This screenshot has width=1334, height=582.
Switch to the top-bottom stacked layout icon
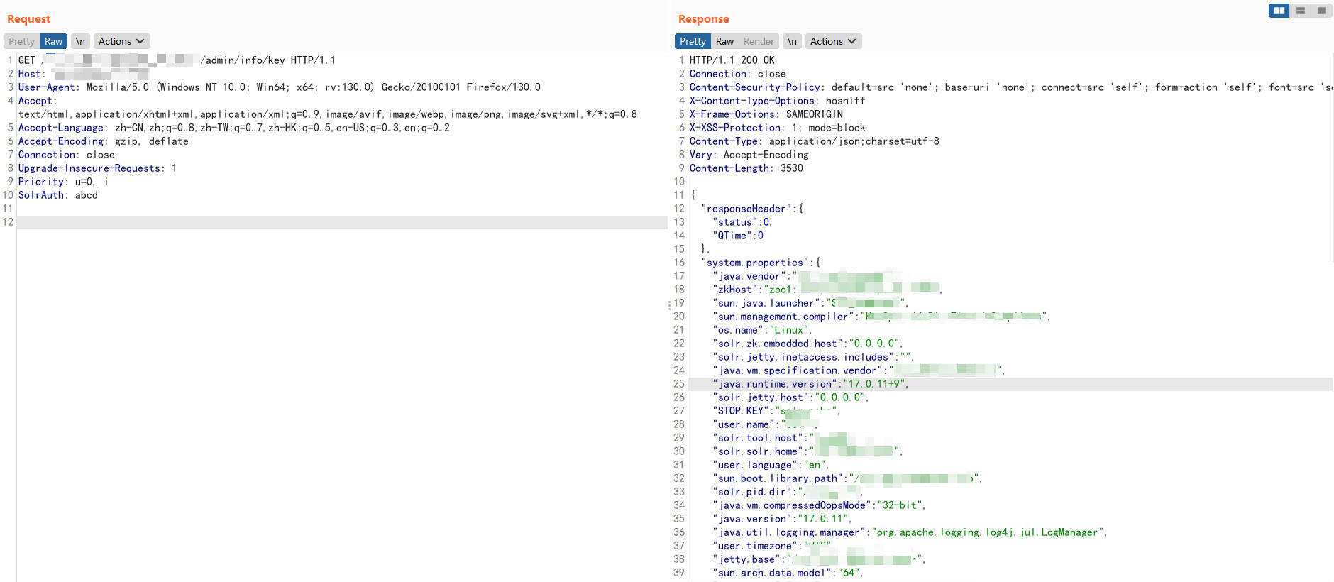click(x=1300, y=11)
